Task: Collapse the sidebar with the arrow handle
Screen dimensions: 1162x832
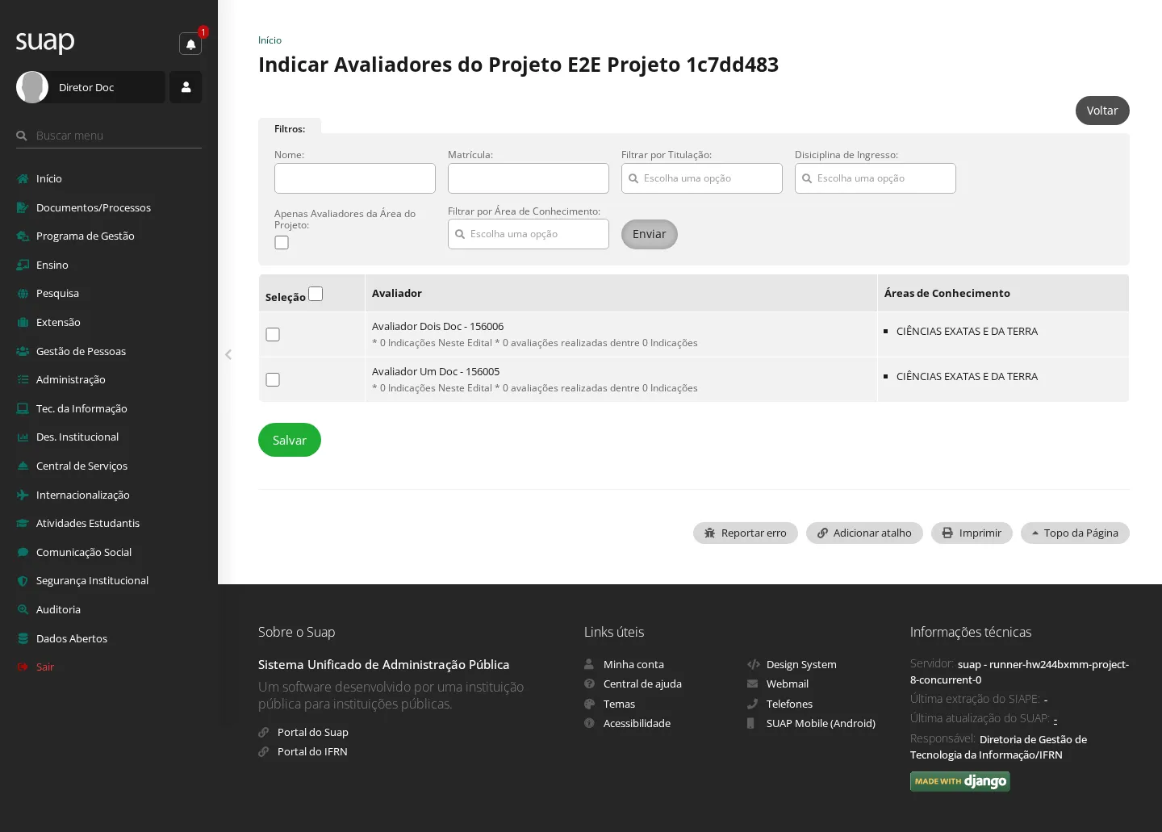Action: coord(228,354)
